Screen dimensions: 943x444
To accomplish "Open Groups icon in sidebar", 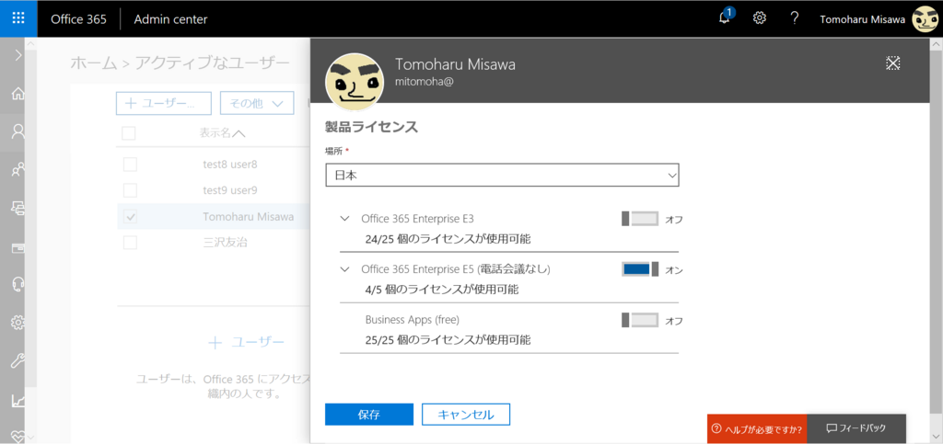I will [18, 170].
